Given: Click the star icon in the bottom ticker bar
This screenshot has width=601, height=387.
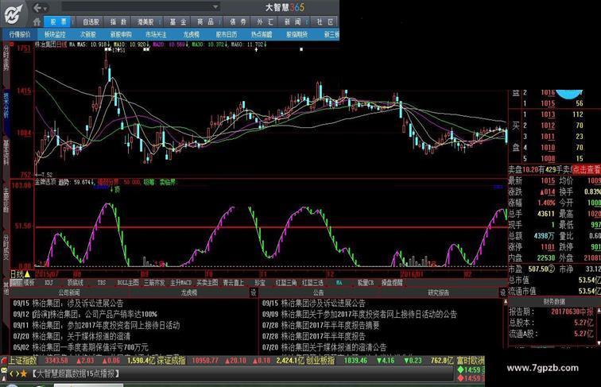Looking at the screenshot, I should tap(23, 373).
